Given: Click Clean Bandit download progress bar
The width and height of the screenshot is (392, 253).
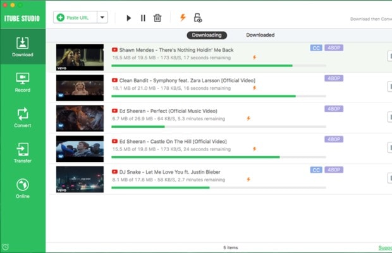Looking at the screenshot, I should point(219,96).
